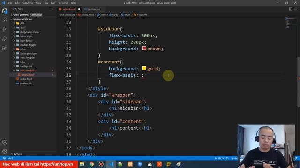
Task: Open the File menu
Action: point(10,3)
